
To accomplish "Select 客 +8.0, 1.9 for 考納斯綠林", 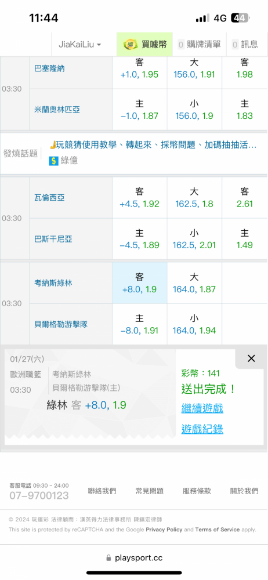I will coord(140,283).
